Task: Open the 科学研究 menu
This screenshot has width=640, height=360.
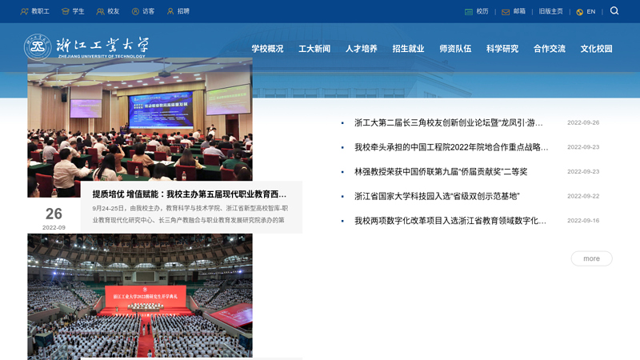Action: (x=502, y=49)
